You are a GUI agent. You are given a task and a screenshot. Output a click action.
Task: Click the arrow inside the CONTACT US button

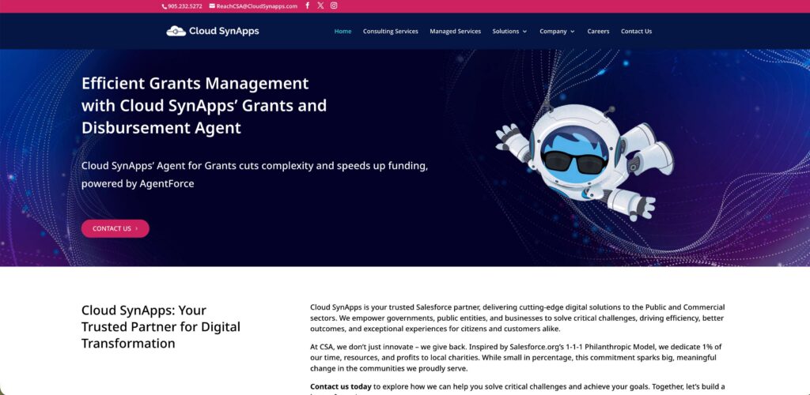point(137,229)
